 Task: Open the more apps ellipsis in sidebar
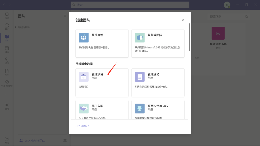(7, 95)
